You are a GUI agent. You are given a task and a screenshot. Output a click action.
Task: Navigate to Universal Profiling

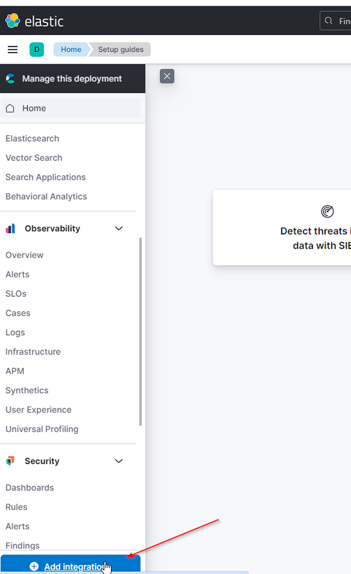pos(41,429)
